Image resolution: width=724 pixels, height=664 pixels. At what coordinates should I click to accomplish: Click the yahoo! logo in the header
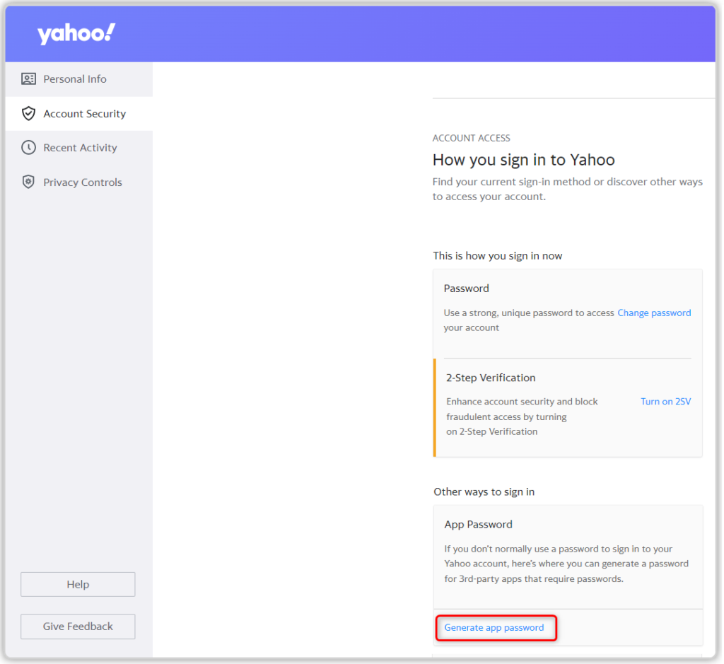point(75,33)
